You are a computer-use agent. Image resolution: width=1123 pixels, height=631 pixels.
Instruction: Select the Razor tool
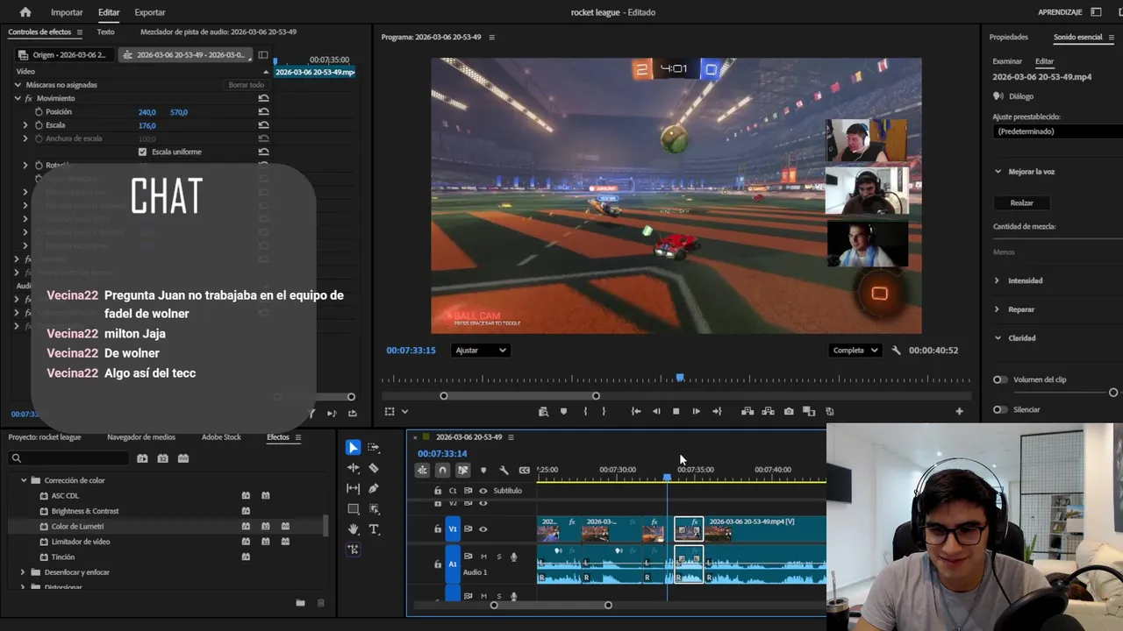click(374, 468)
